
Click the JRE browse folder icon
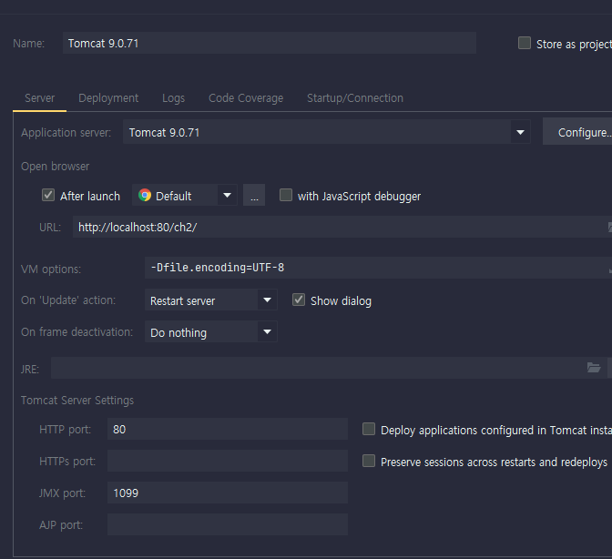[x=594, y=368]
